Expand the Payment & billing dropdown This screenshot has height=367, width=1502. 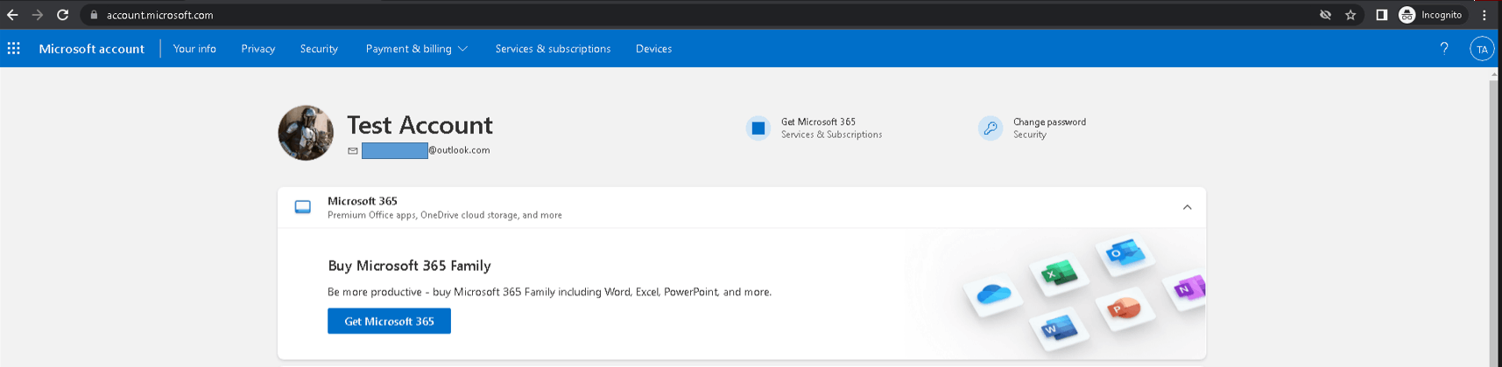(x=417, y=49)
